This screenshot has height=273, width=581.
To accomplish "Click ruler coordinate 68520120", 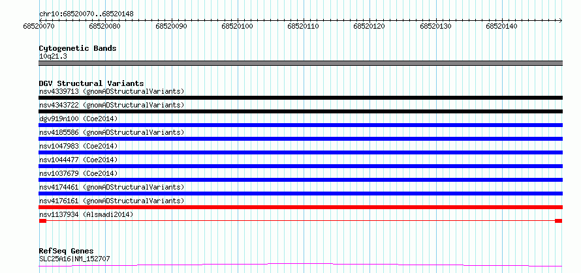I will pos(369,26).
